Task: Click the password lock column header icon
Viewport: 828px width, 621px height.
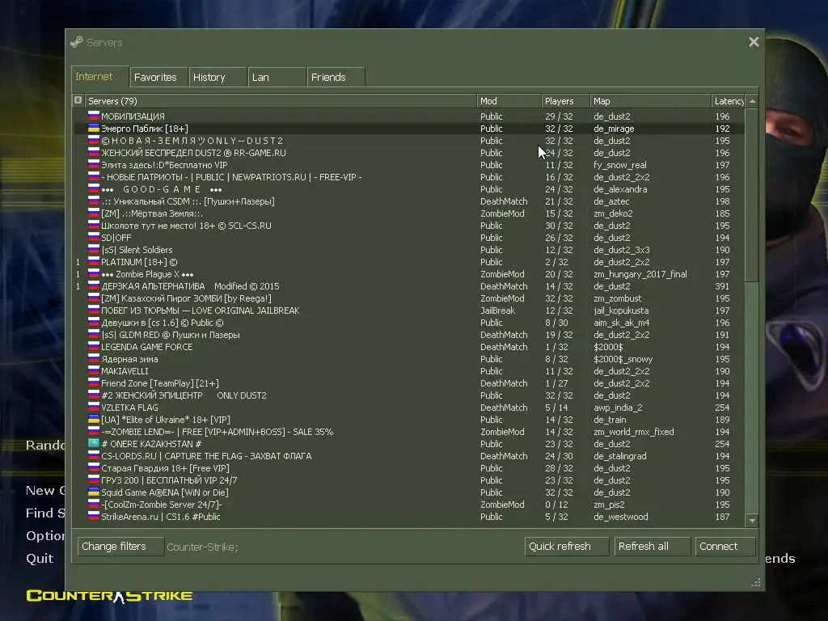Action: click(x=78, y=100)
